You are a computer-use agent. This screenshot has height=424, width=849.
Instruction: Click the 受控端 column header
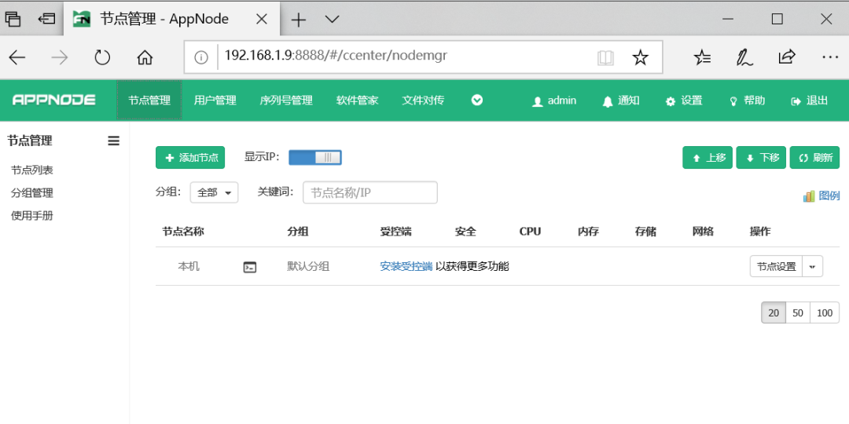click(x=395, y=232)
